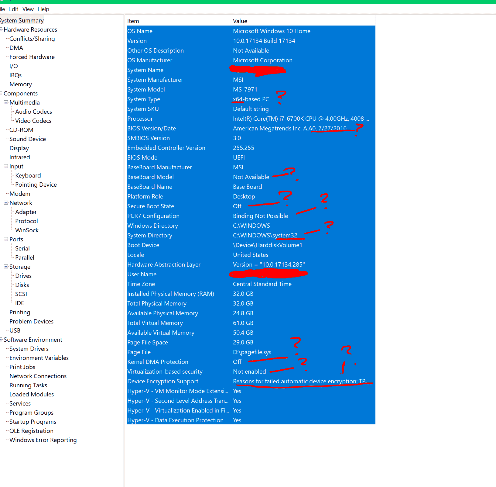Screen dimensions: 496x487
Task: Open Print Jobs entry
Action: [x=22, y=367]
